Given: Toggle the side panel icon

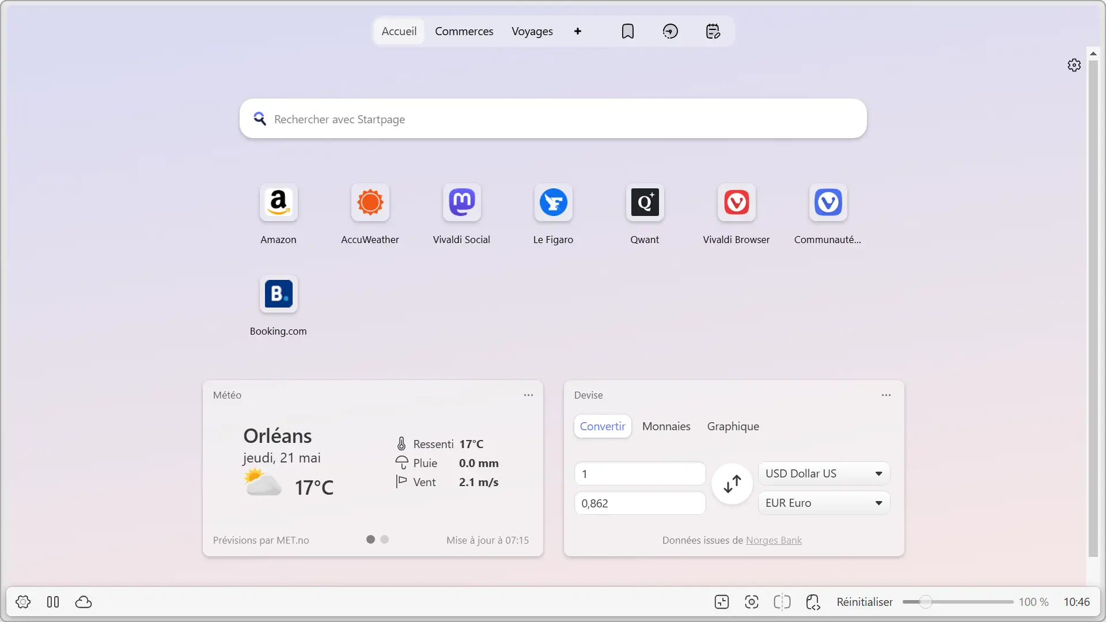Looking at the screenshot, I should [53, 602].
